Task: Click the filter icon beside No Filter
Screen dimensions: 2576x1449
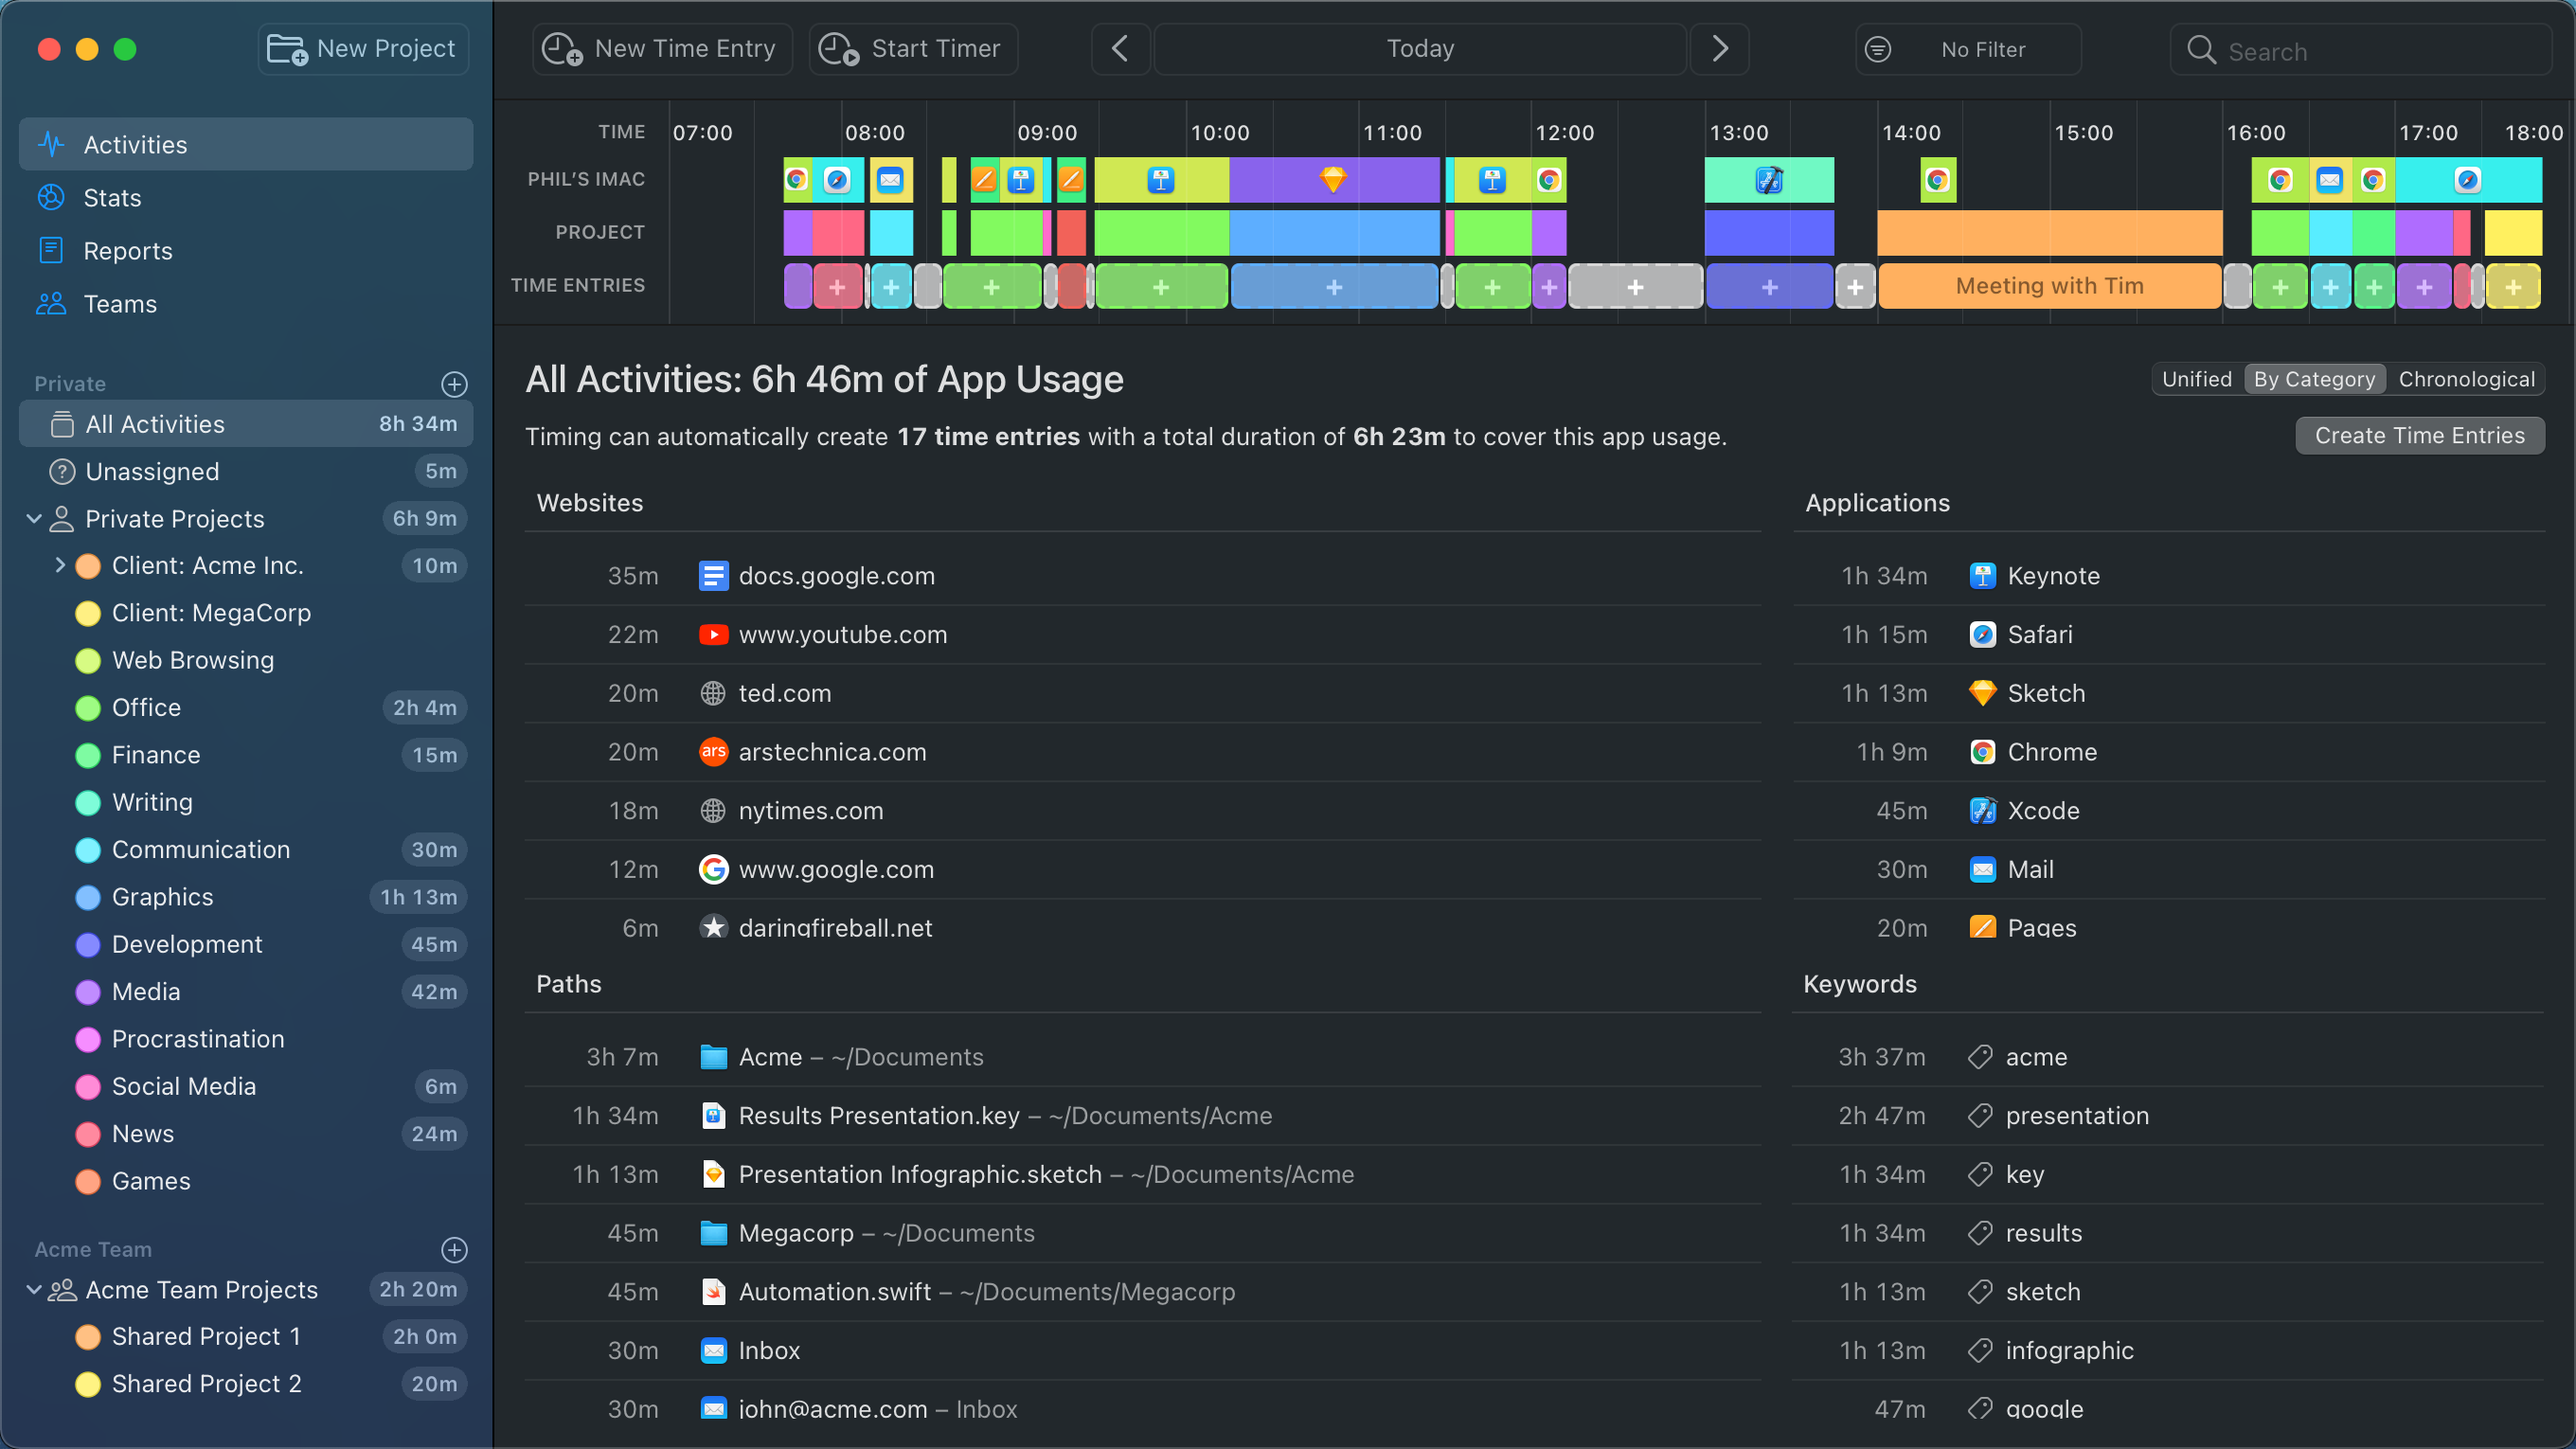Action: point(1878,49)
